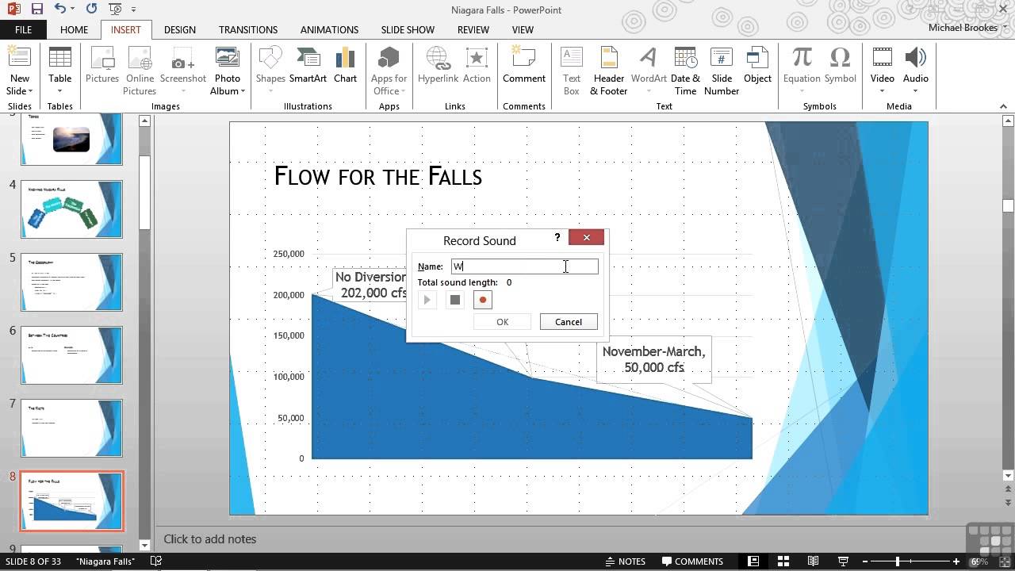
Task: Open Header & Footer settings
Action: coord(608,71)
